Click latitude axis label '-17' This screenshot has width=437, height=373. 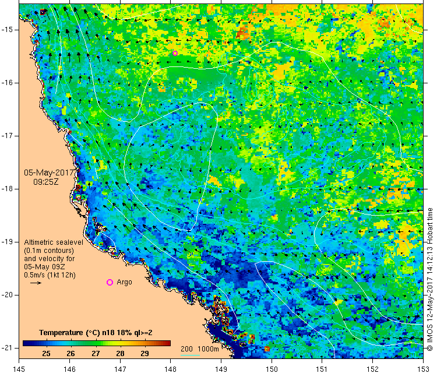(6, 136)
